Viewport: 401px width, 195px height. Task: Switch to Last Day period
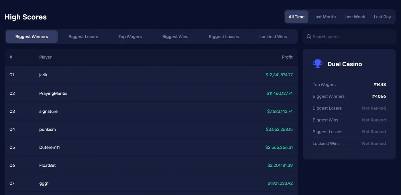pyautogui.click(x=382, y=17)
